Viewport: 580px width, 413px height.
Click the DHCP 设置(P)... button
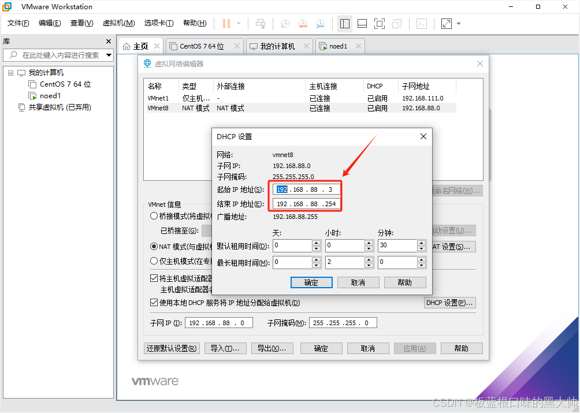[x=450, y=303]
